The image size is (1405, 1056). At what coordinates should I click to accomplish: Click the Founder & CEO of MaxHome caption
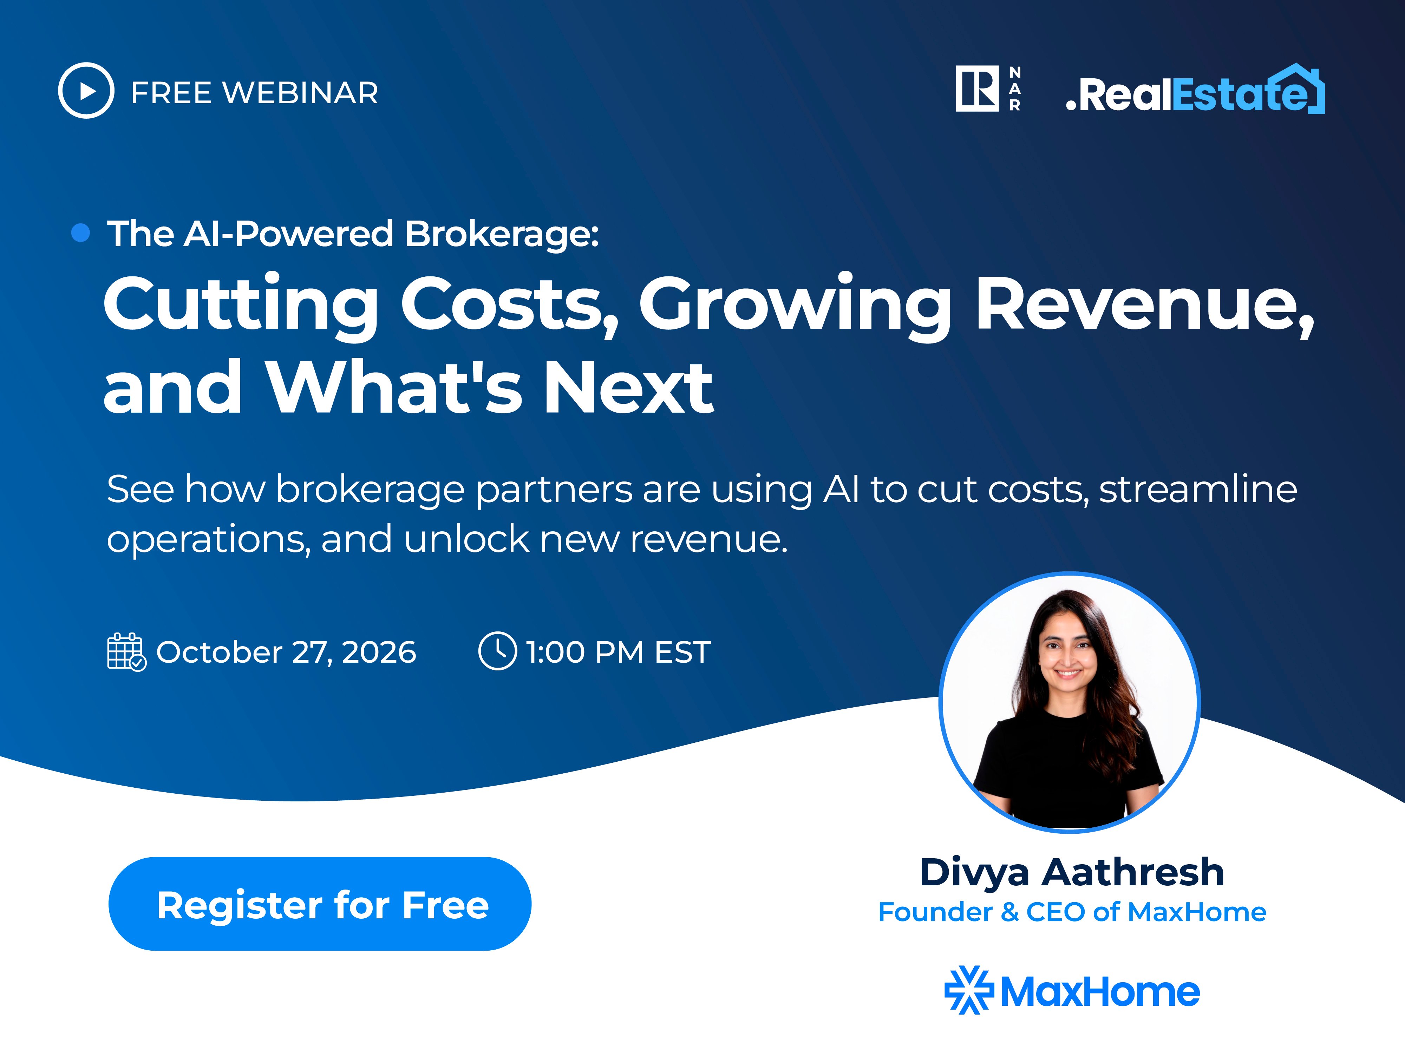(1072, 912)
